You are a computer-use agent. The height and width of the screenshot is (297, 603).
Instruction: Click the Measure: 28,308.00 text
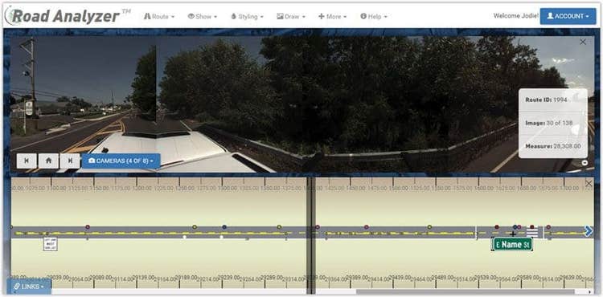(553, 146)
